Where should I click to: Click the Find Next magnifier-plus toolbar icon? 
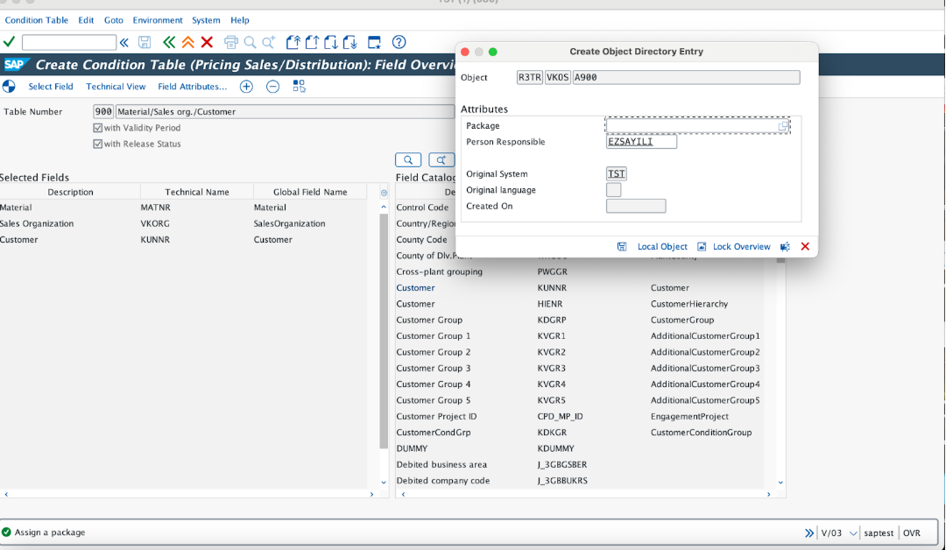[269, 42]
